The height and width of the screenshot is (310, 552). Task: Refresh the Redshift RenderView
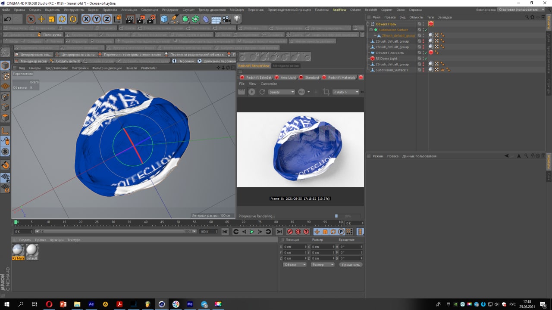coord(262,92)
